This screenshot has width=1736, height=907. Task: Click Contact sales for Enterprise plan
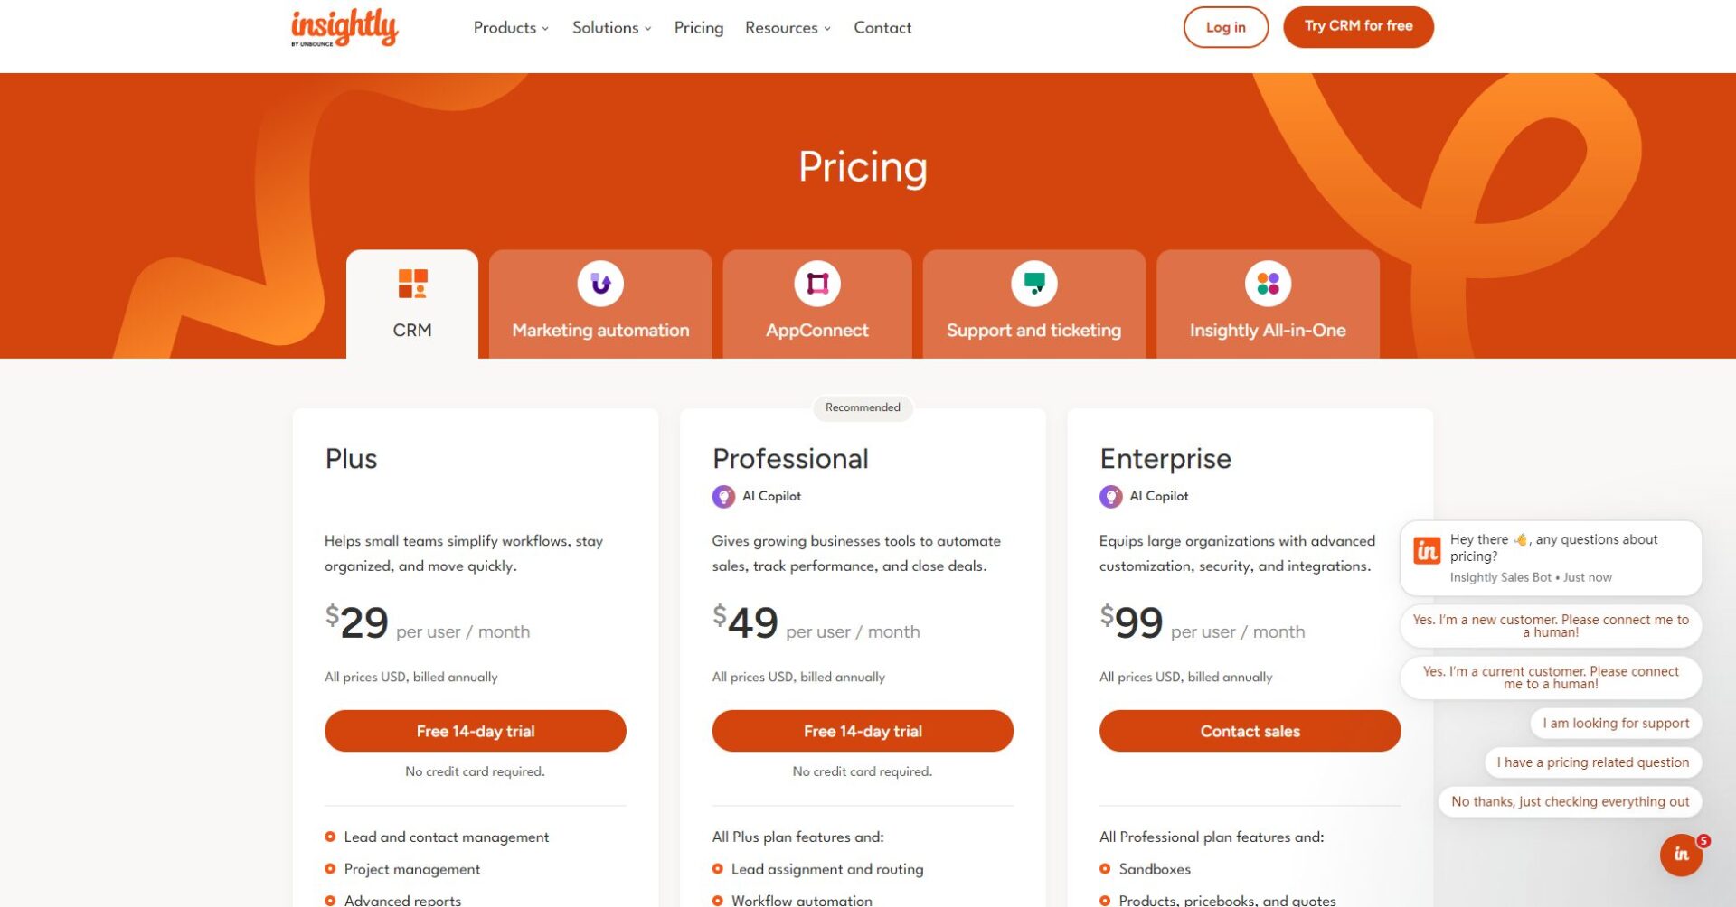pos(1250,731)
